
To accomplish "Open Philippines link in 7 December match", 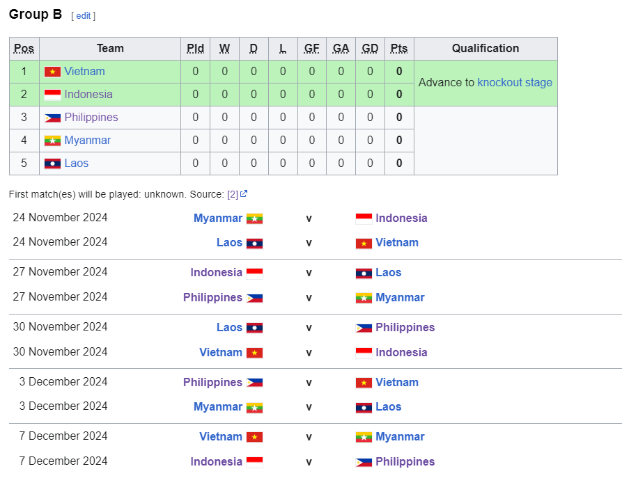I will [x=405, y=461].
